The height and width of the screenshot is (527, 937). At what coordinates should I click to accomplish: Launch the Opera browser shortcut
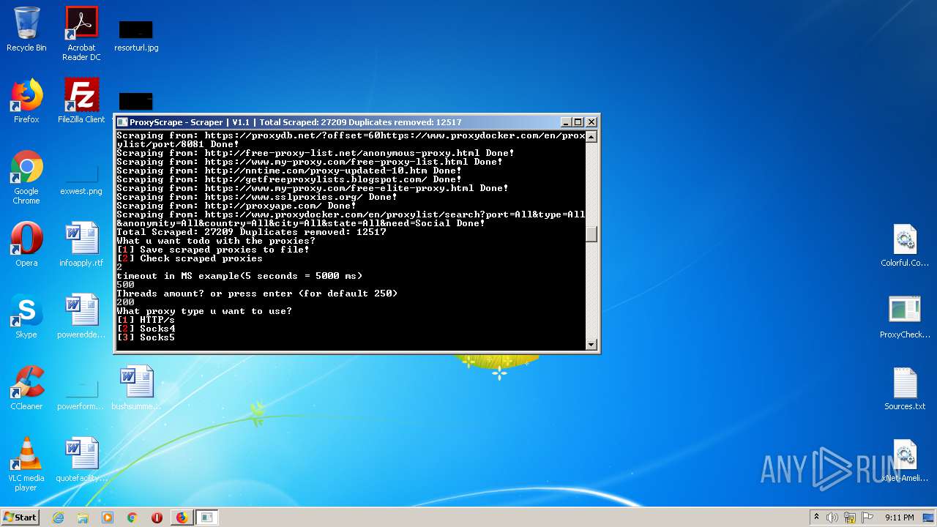coord(26,244)
